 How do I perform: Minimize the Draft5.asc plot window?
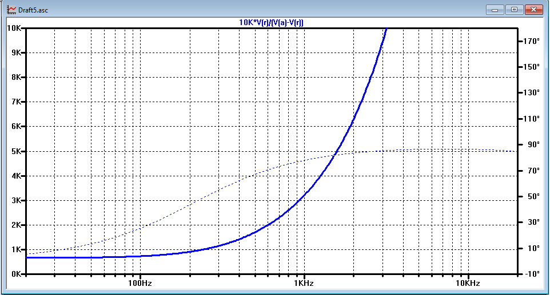[x=495, y=10]
